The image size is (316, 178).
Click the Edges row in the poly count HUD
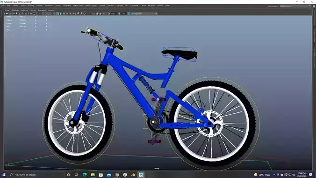tap(27, 20)
